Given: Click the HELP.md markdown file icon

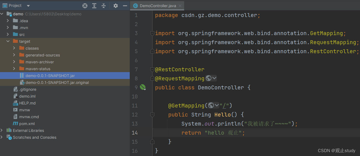Looking at the screenshot, I should 15,103.
